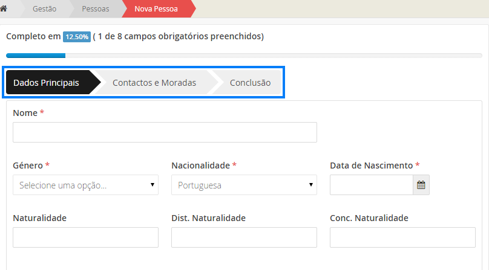Screen dimensions: 489x270
Task: Focus the Nome text field
Action: pos(165,132)
